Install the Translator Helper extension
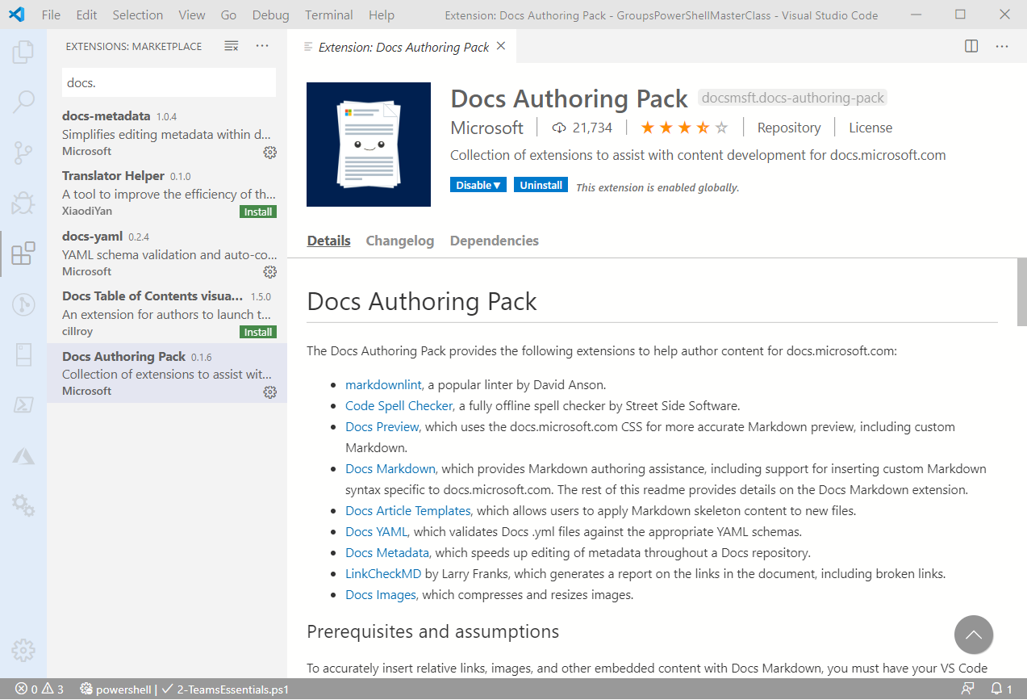The width and height of the screenshot is (1027, 700). [258, 212]
